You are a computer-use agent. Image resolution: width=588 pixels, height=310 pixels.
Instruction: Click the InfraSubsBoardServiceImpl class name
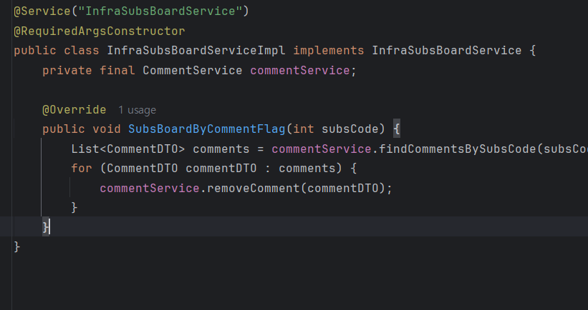point(196,51)
